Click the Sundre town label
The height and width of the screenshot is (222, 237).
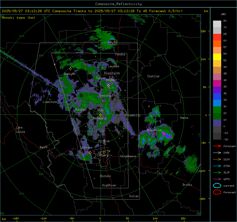80,109
